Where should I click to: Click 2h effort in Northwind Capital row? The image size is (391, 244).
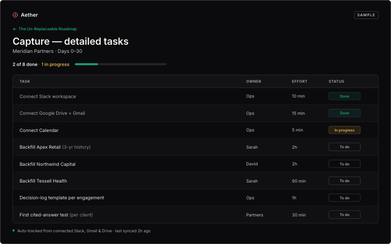point(295,164)
